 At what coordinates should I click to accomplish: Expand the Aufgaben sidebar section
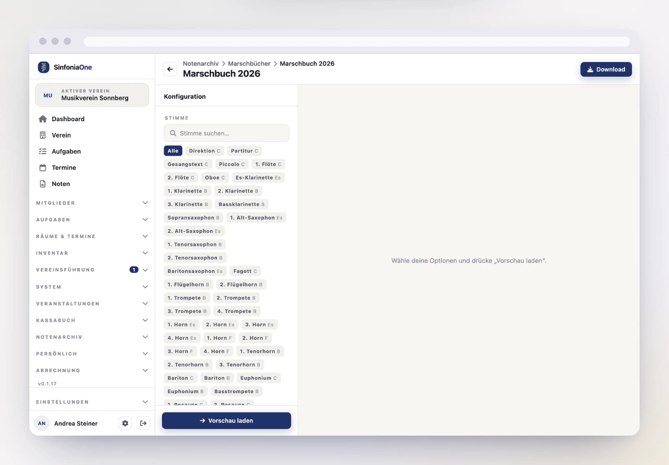(x=92, y=220)
